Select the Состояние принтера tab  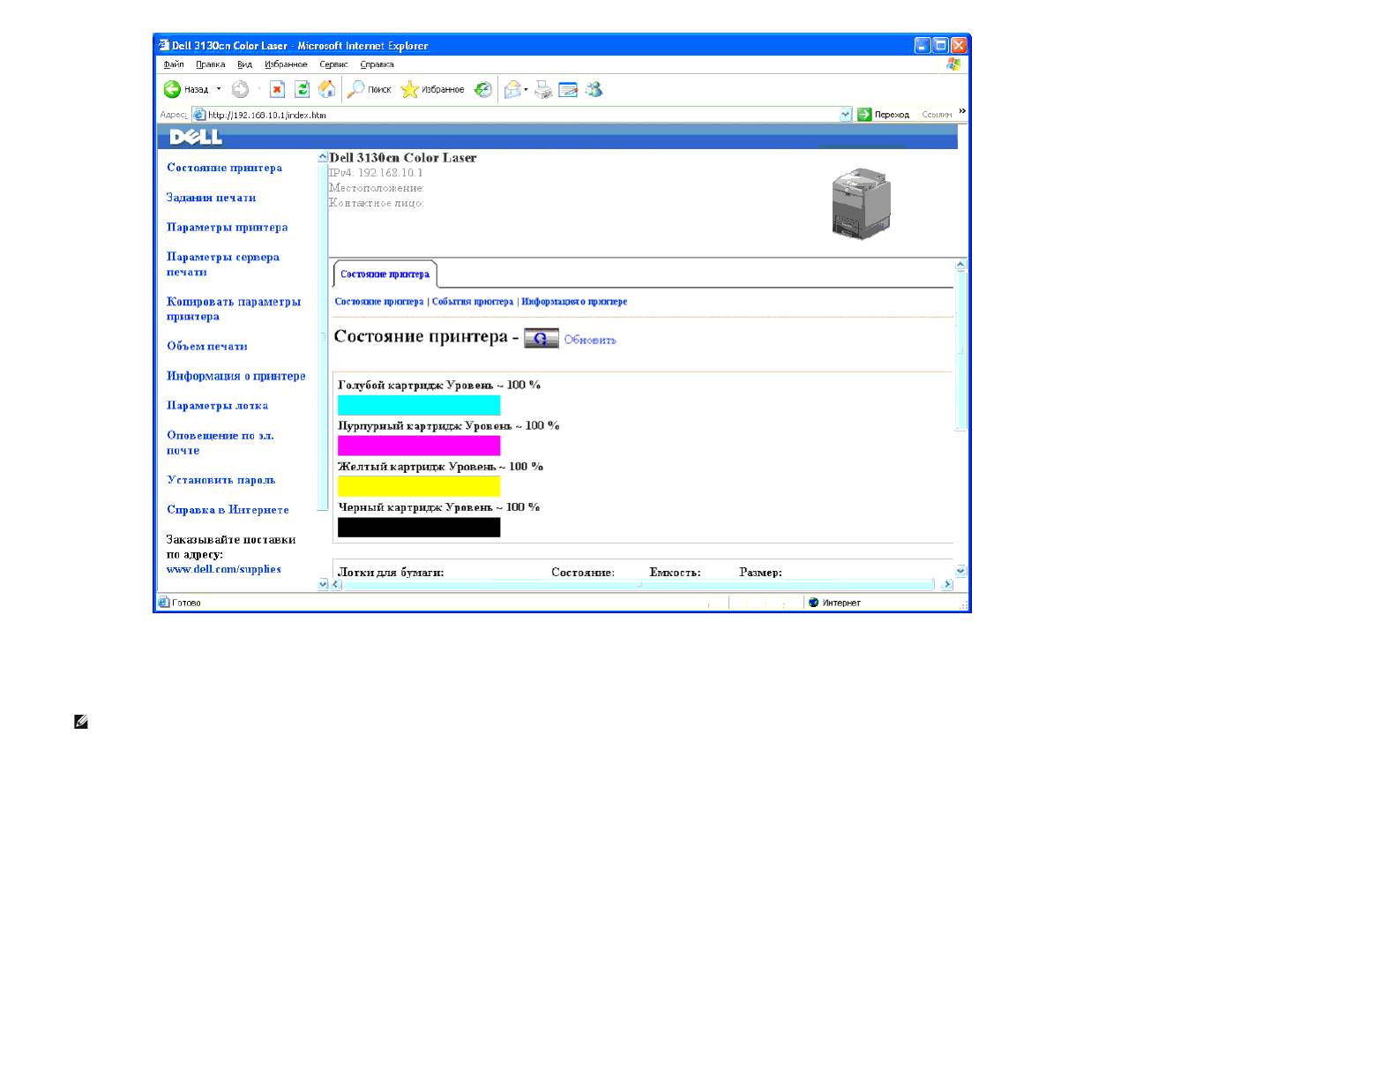(x=385, y=274)
